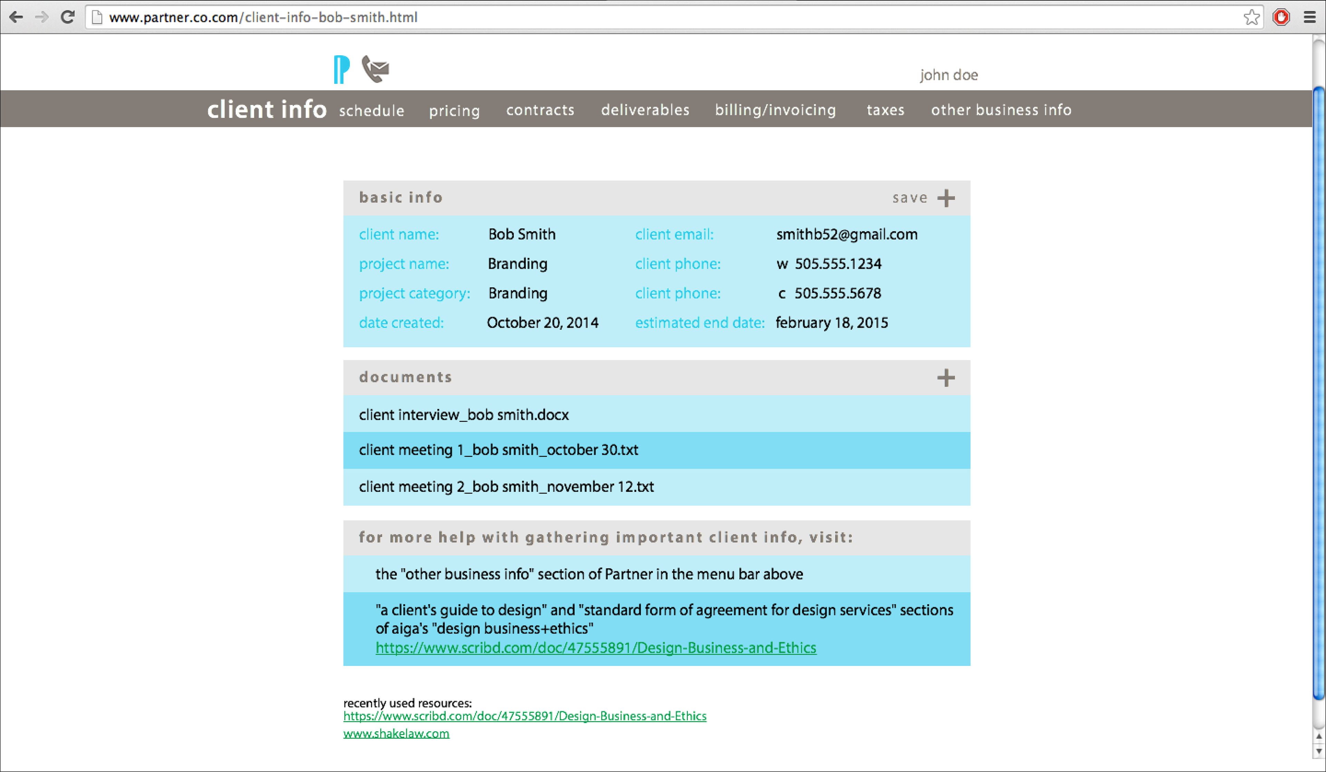Click the blue Partner P logo
The height and width of the screenshot is (772, 1326).
coord(342,69)
